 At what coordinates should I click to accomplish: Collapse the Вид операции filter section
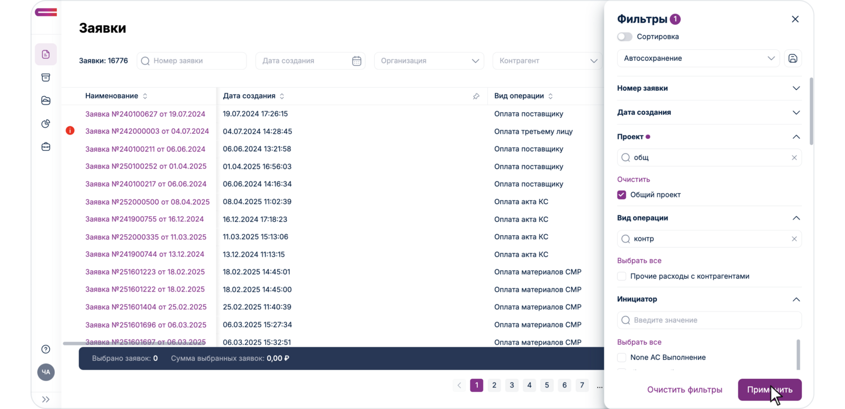pyautogui.click(x=796, y=218)
